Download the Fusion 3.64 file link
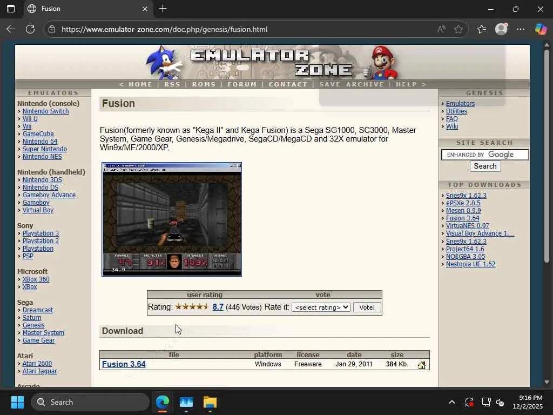The width and height of the screenshot is (553, 415). pos(124,364)
